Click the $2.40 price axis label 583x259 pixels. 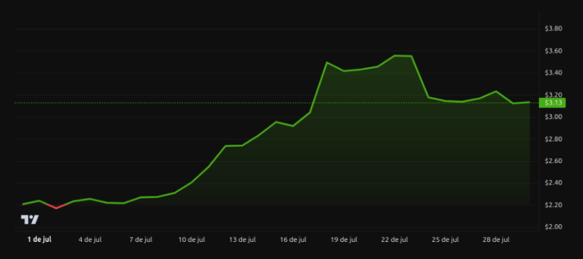(x=554, y=183)
